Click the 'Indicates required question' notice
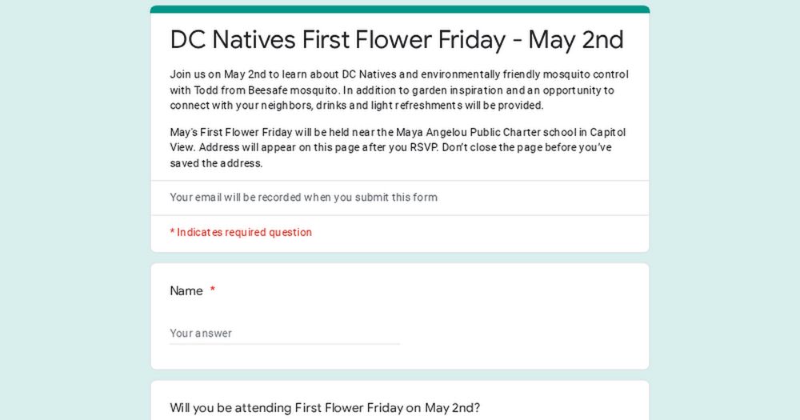The image size is (800, 420). pyautogui.click(x=241, y=233)
